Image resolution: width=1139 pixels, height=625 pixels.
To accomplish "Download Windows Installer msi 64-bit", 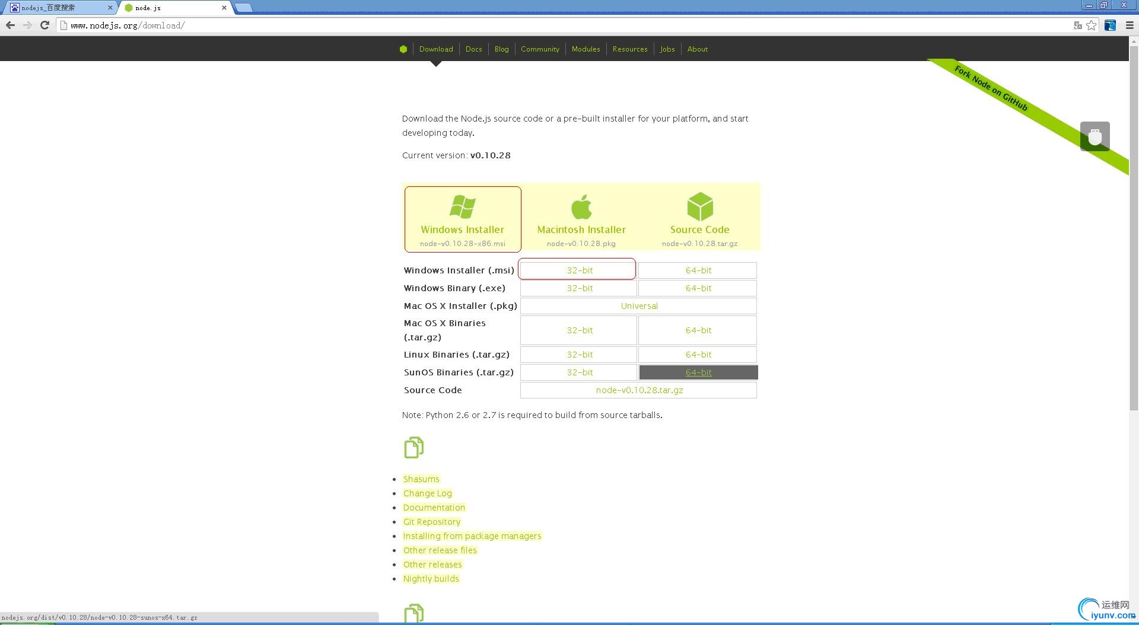I will pos(698,270).
